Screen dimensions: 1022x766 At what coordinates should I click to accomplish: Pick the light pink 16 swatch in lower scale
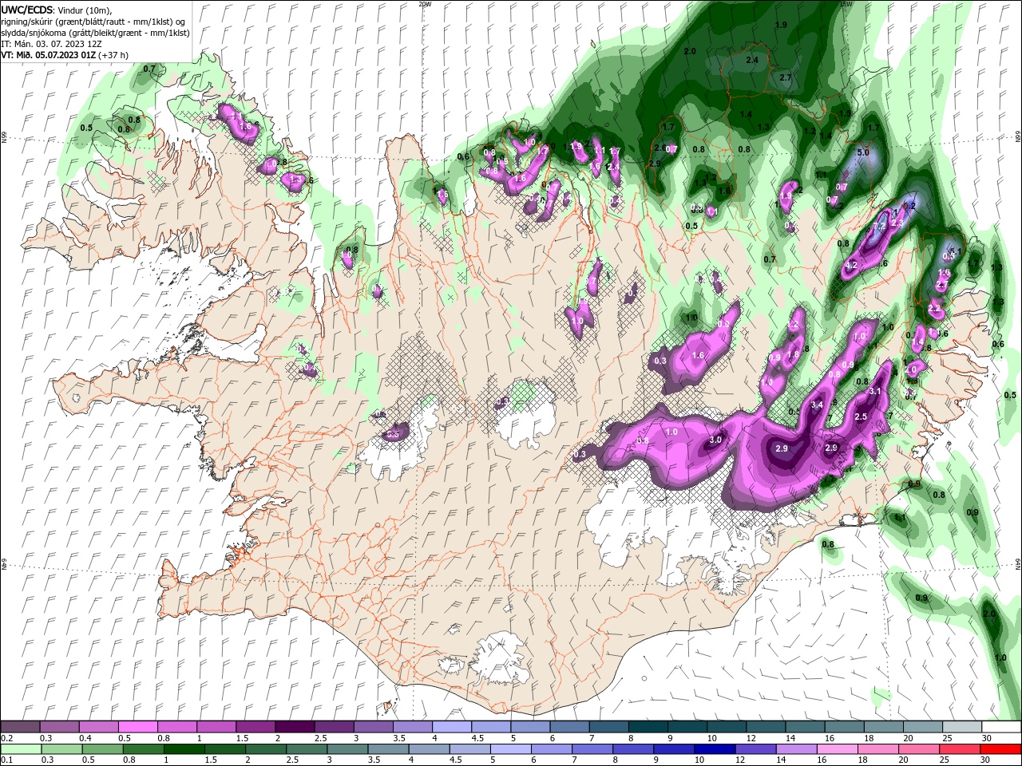[x=838, y=748]
